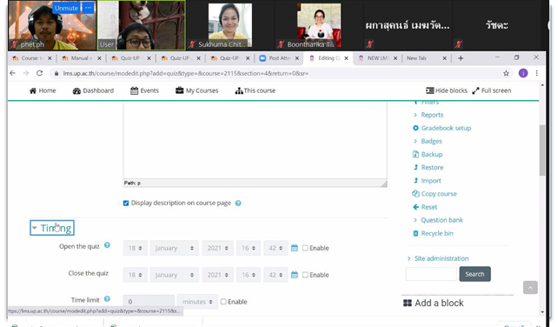Unmute phet.ph in the video call

tap(66, 8)
